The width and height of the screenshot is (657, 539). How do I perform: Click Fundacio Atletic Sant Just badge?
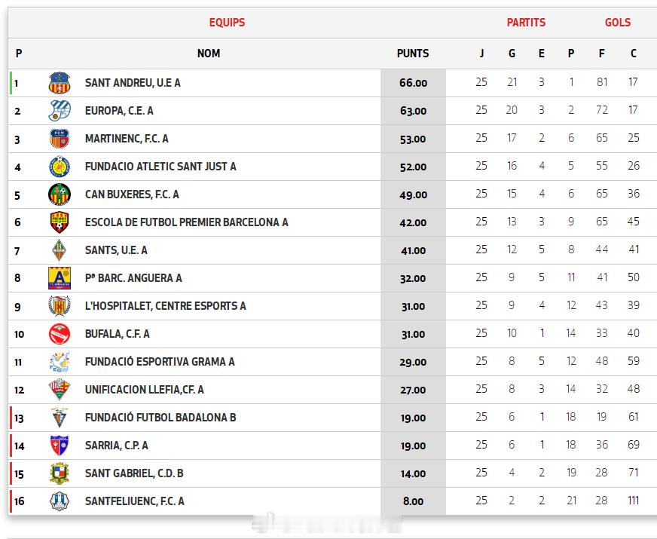[59, 167]
